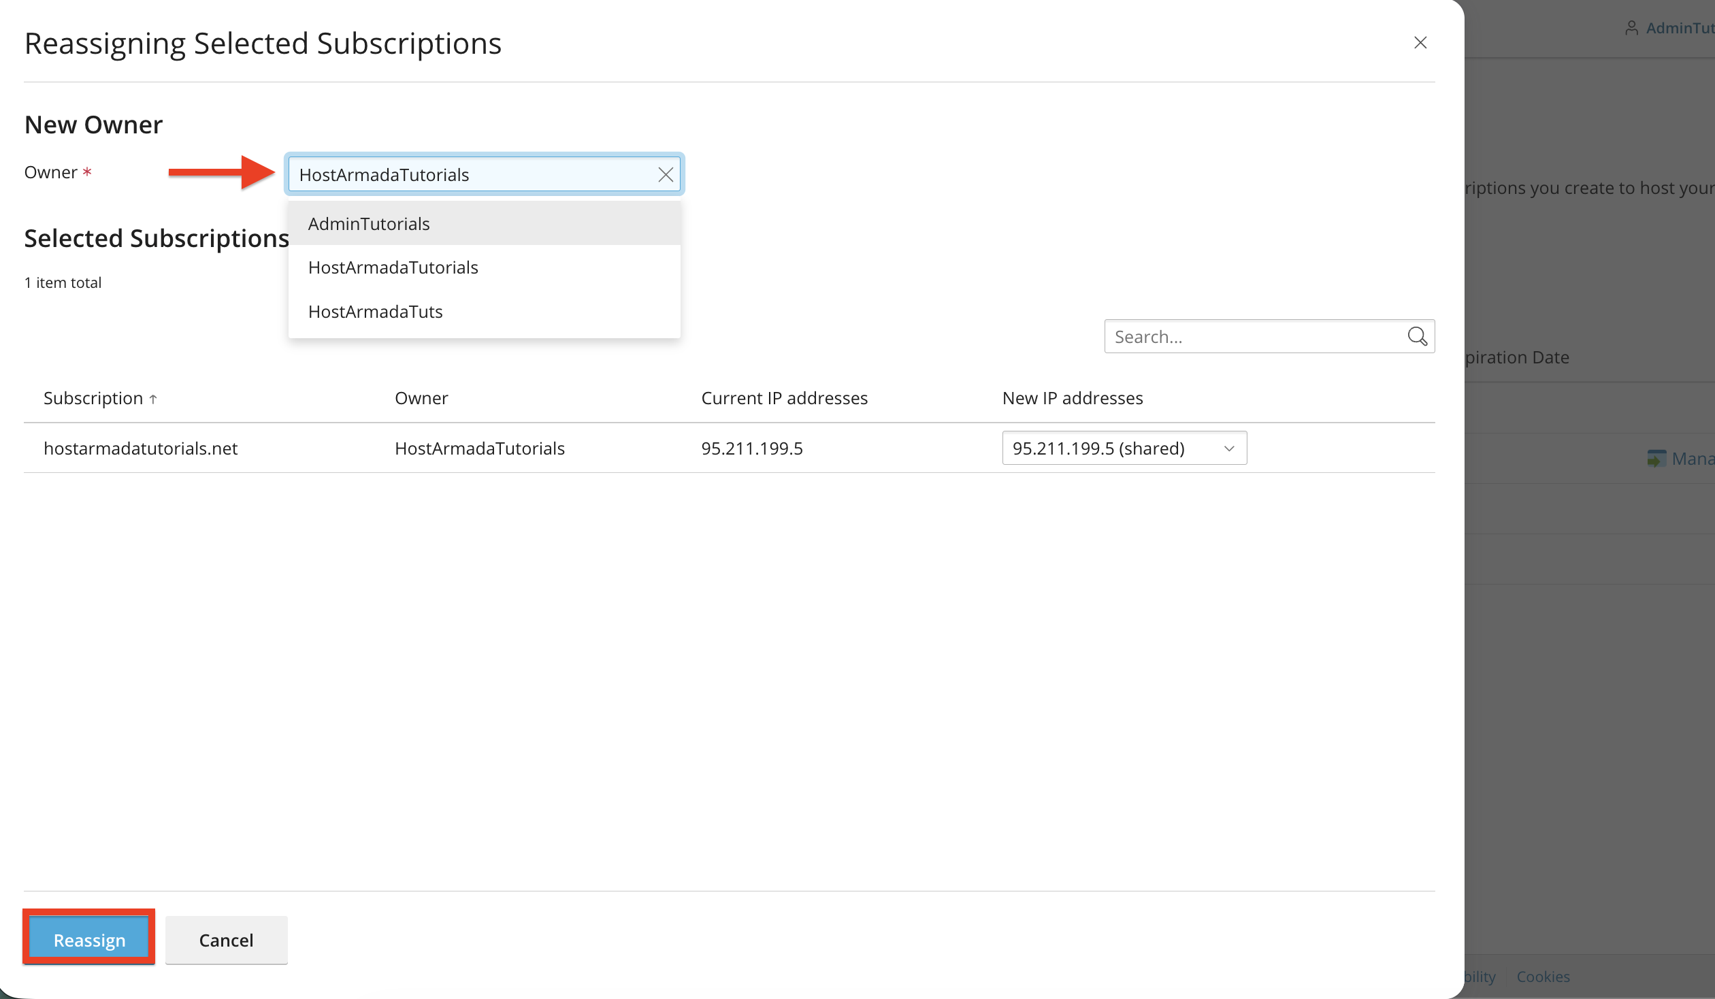Clear the Owner field text

[x=666, y=175]
